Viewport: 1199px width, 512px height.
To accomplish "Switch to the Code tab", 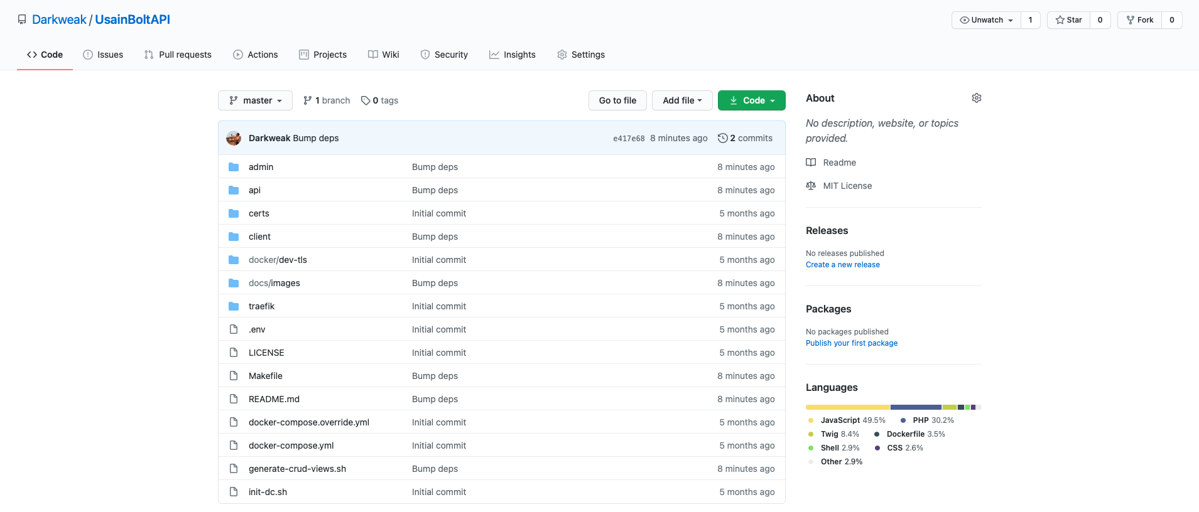I will tap(45, 55).
